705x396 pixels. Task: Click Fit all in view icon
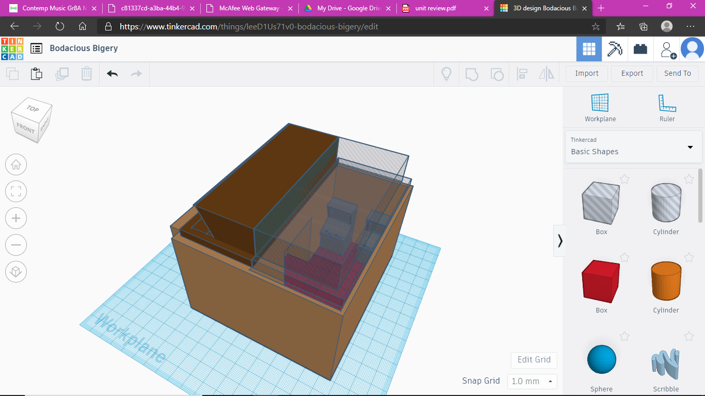pyautogui.click(x=16, y=192)
